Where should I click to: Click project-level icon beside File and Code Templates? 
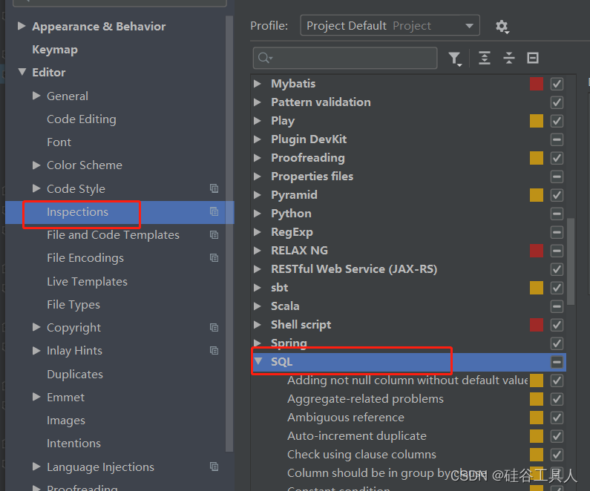tap(214, 235)
